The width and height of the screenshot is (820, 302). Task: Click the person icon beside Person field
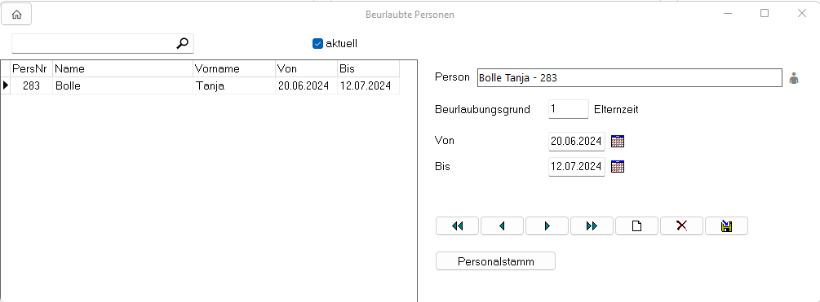(x=794, y=78)
